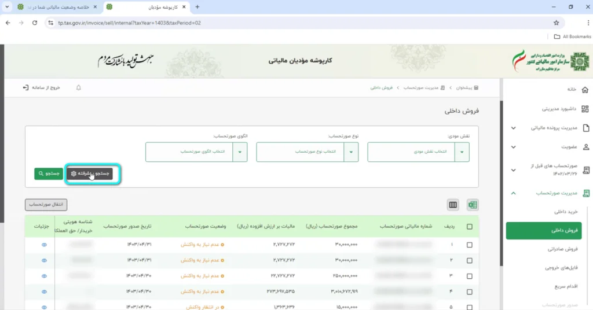This screenshot has height=310, width=593.
Task: Click the browser address bar
Action: pyautogui.click(x=290, y=23)
